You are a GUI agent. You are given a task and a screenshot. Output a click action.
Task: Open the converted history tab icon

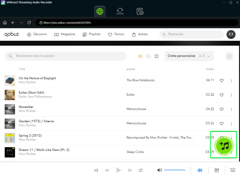click(x=140, y=12)
